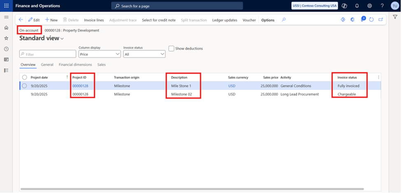Viewport: 402px width, 193px height.
Task: Click New in the action pane
Action: pyautogui.click(x=51, y=20)
